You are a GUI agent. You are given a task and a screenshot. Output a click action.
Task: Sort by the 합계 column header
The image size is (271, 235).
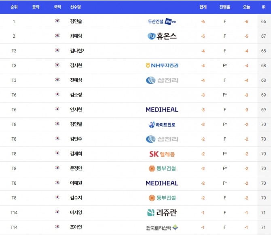coord(203,7)
